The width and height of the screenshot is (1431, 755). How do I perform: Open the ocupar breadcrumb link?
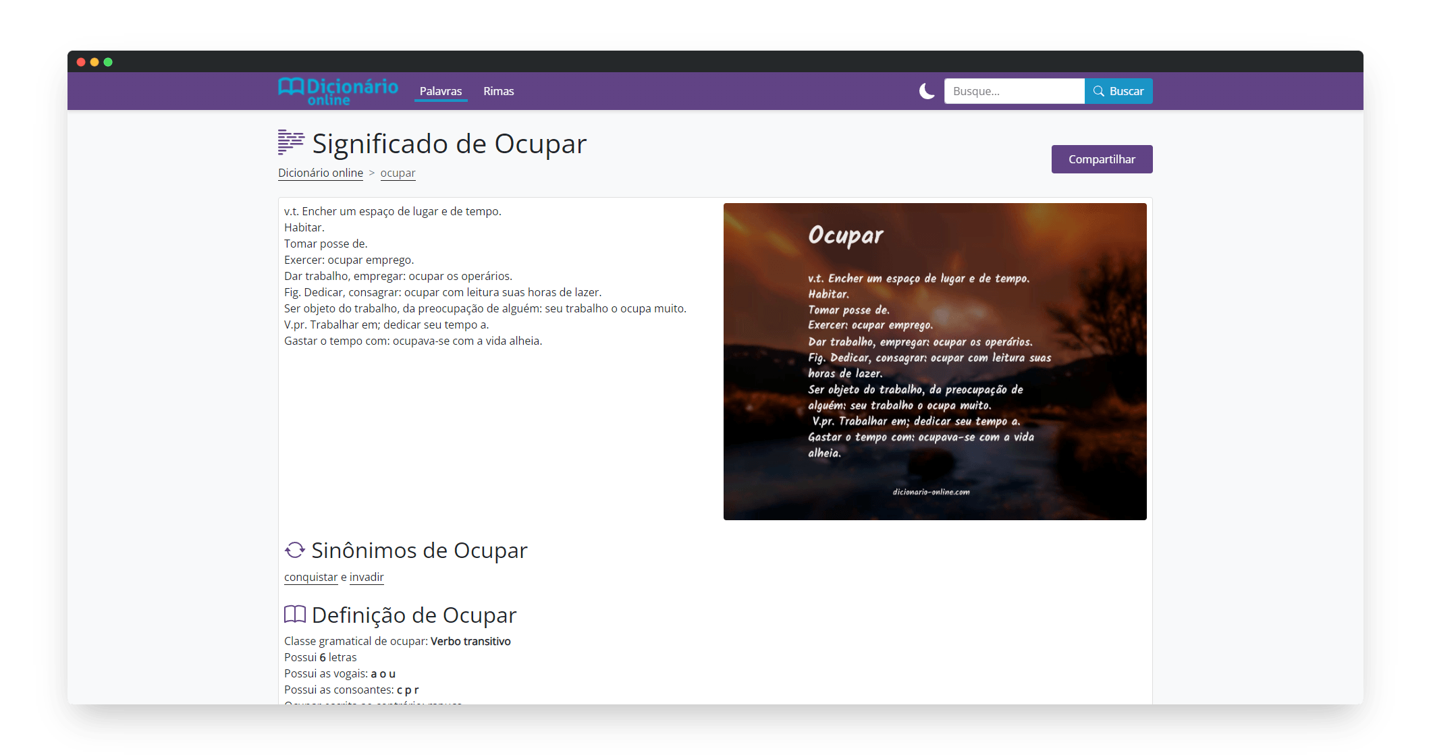pos(398,173)
